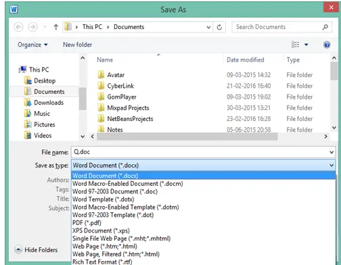Choose Word 97-2003 Document (*.doc)
Viewport: 341px width, 265px height.
tap(203, 191)
